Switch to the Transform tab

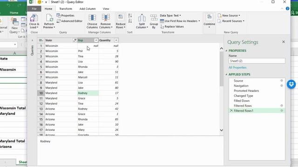pos(66,9)
